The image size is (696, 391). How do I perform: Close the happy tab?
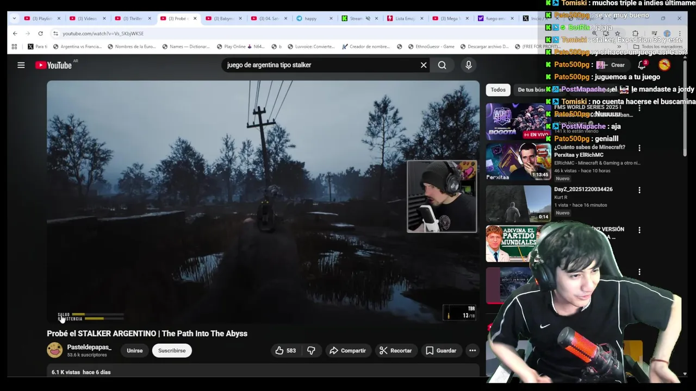[x=331, y=18]
